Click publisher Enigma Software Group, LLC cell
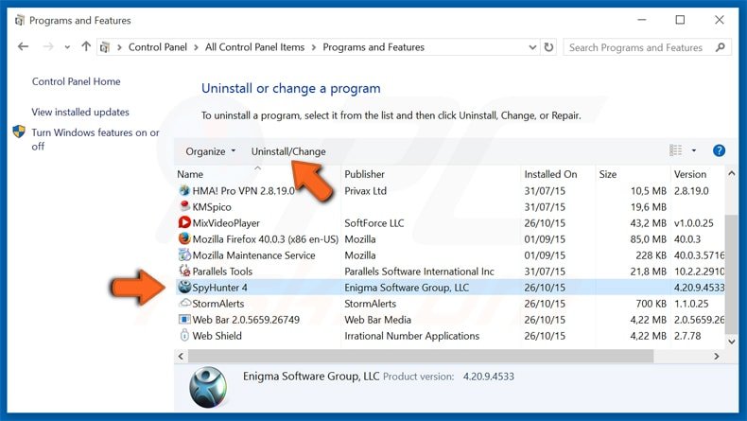The image size is (747, 421). tap(407, 288)
